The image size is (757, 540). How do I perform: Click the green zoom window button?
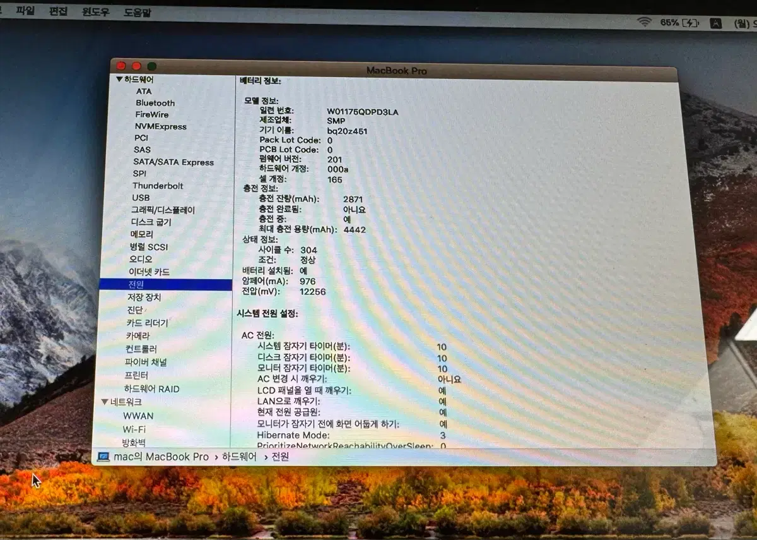click(x=151, y=66)
